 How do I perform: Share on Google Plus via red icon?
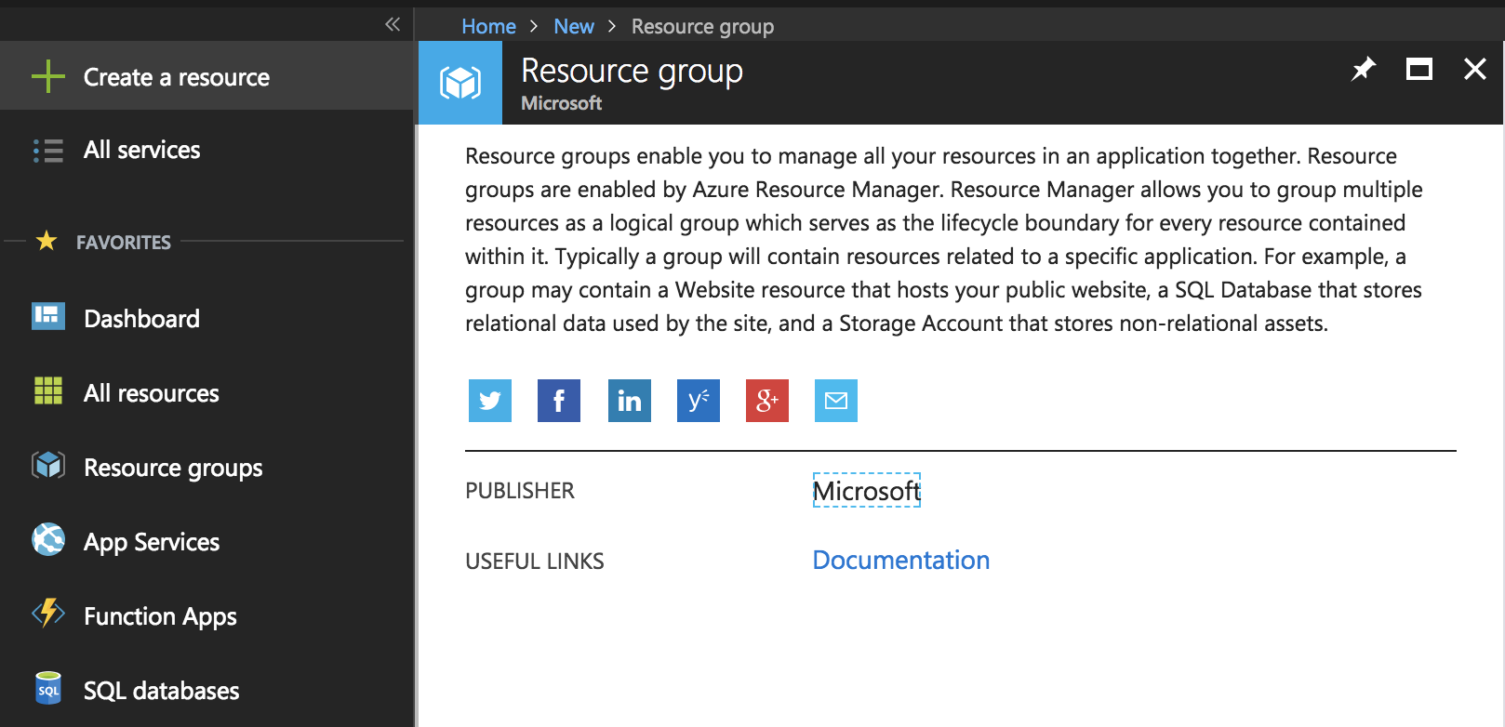click(x=767, y=401)
